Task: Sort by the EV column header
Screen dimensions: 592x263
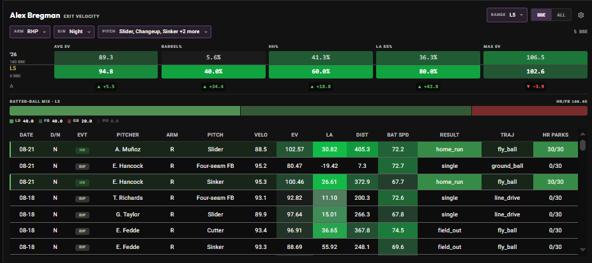Action: (x=294, y=135)
